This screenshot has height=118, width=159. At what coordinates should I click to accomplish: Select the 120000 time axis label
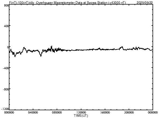point(81,112)
